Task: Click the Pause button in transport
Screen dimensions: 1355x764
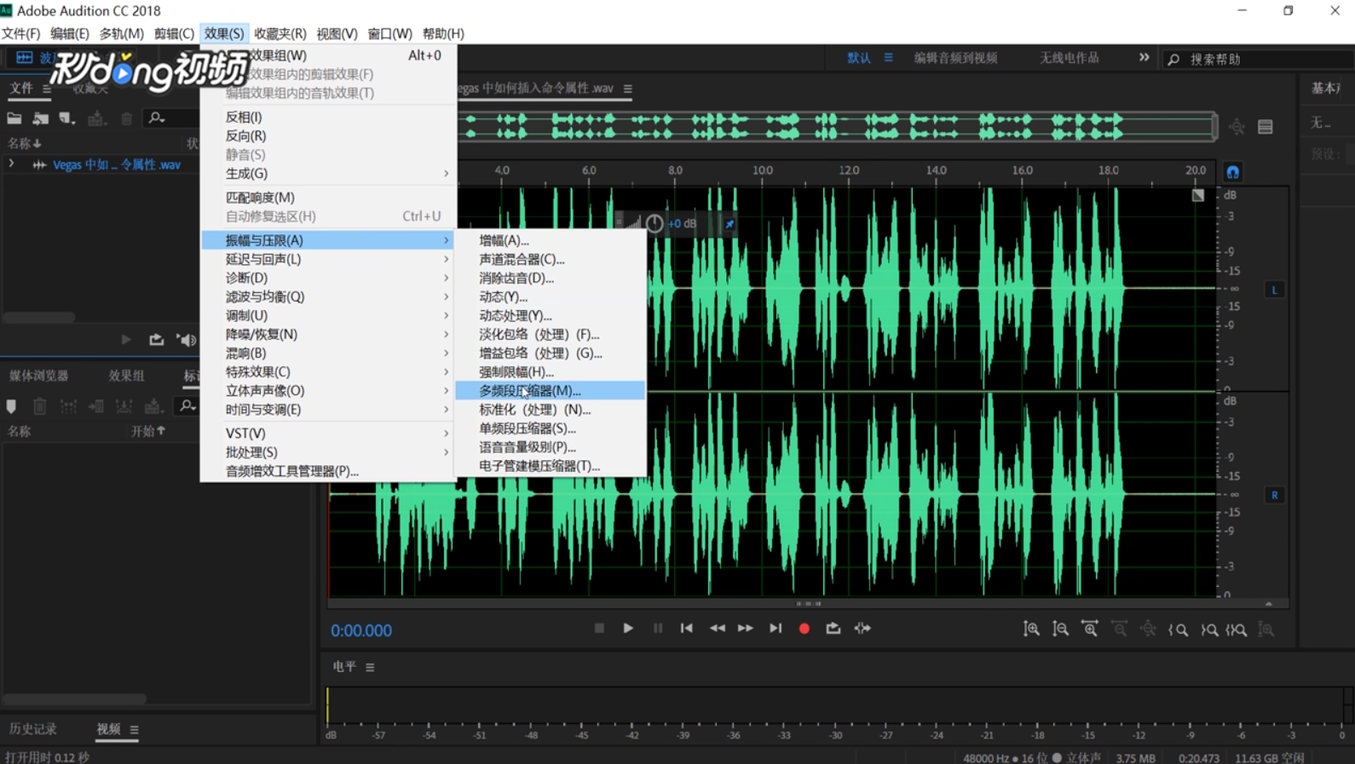Action: [658, 629]
